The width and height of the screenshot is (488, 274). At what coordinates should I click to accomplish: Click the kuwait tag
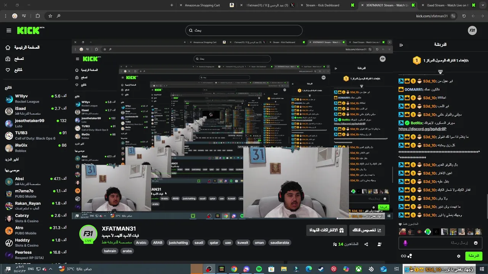(x=243, y=242)
